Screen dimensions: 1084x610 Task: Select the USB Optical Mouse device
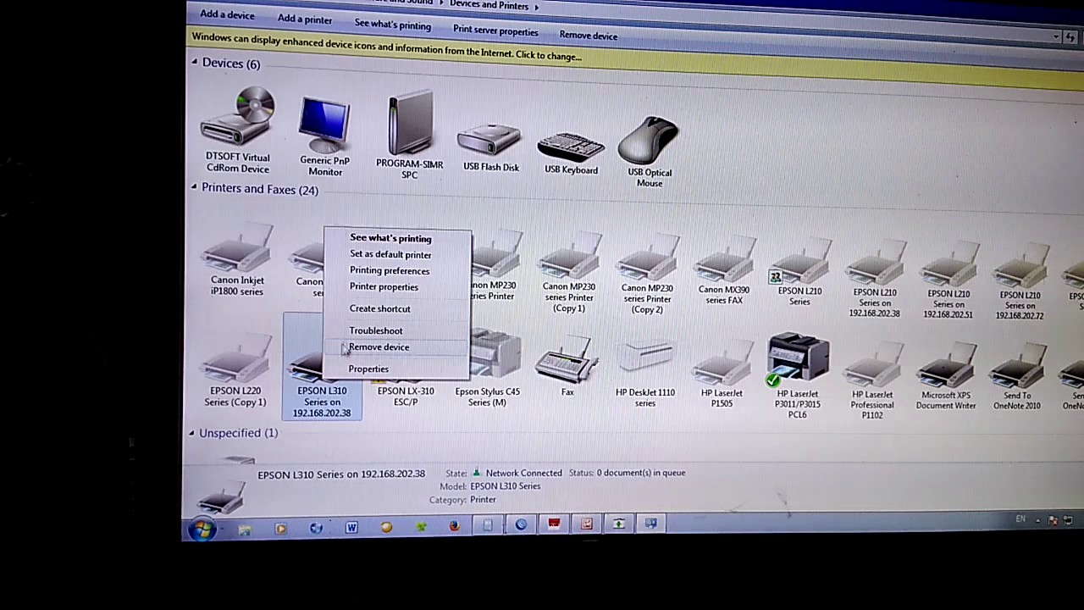tap(650, 151)
